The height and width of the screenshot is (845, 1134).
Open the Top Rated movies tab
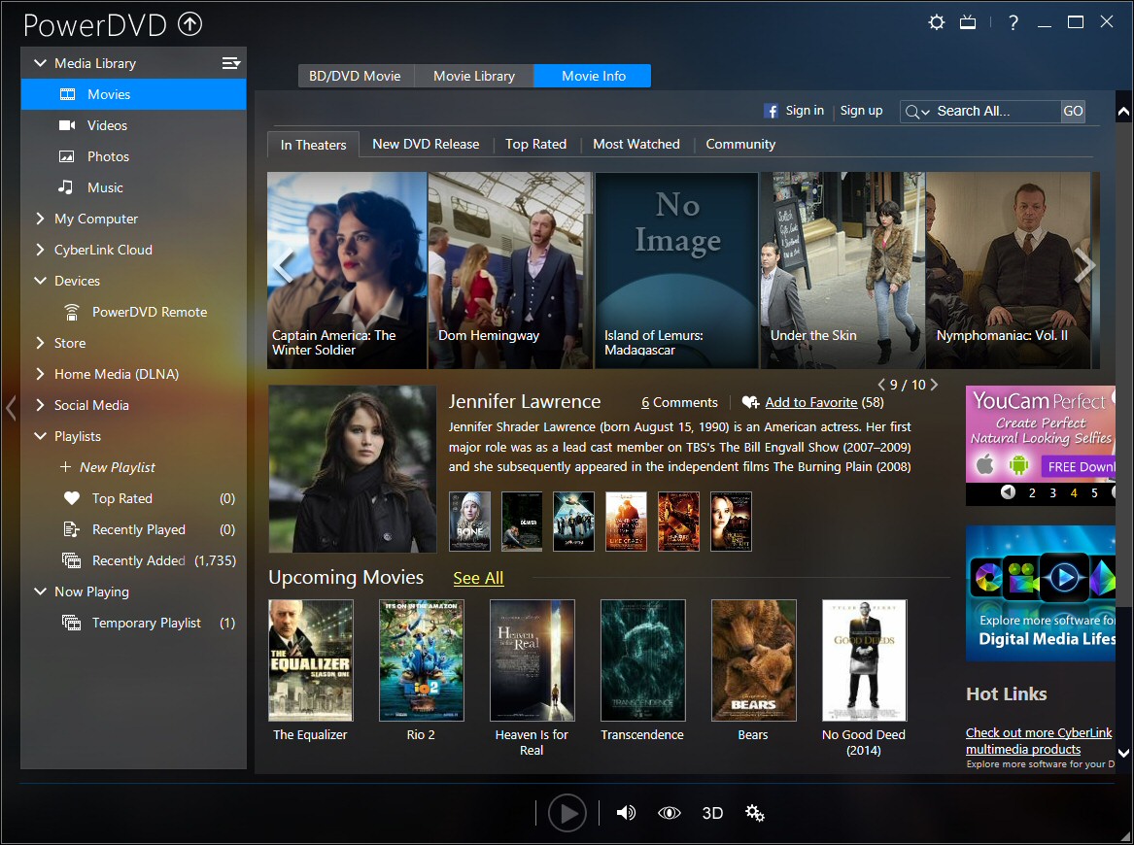(x=535, y=144)
